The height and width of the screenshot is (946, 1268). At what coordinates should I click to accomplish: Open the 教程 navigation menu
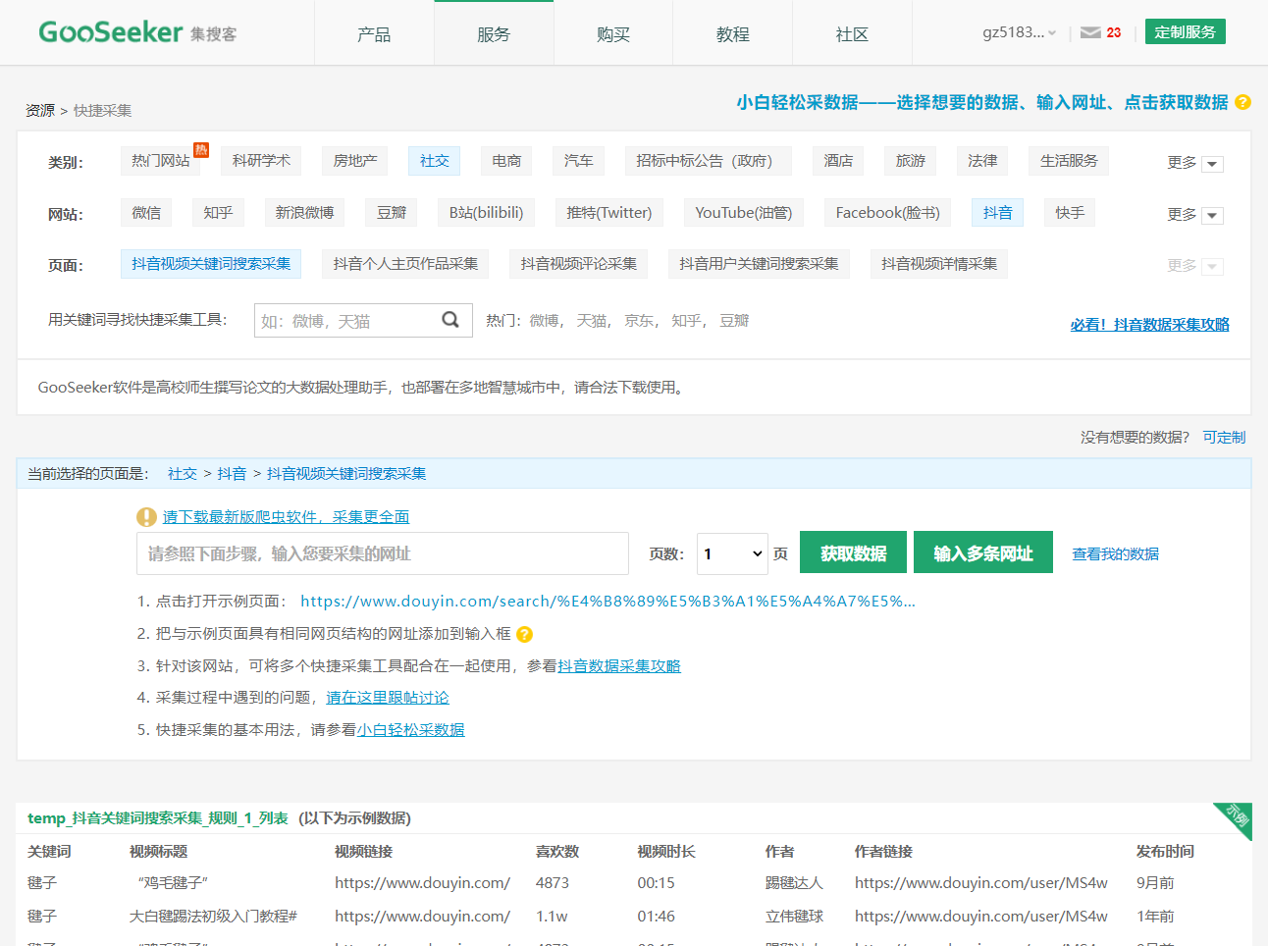[x=733, y=33]
